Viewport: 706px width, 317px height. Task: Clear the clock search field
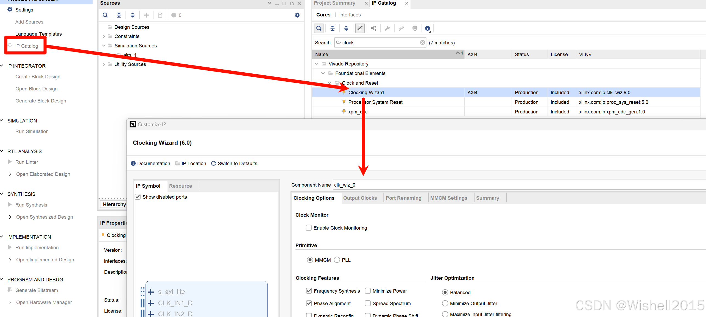(422, 42)
